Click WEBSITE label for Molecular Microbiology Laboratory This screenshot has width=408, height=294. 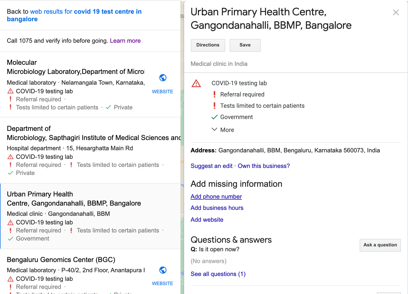point(162,92)
